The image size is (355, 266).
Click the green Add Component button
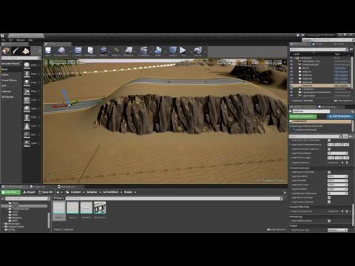[x=303, y=116]
